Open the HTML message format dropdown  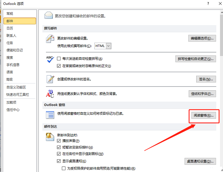108,46
